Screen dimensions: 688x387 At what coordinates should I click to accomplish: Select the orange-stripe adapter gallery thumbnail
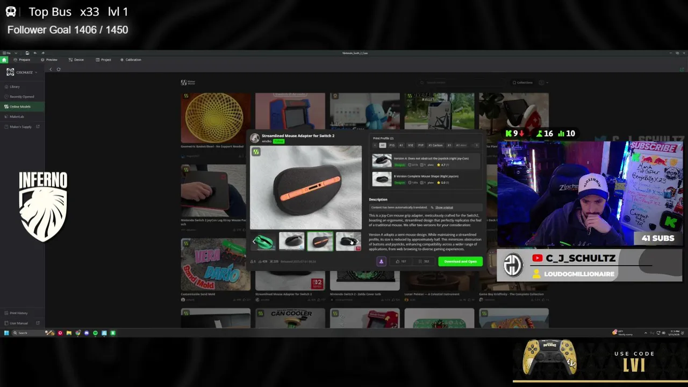pos(320,242)
